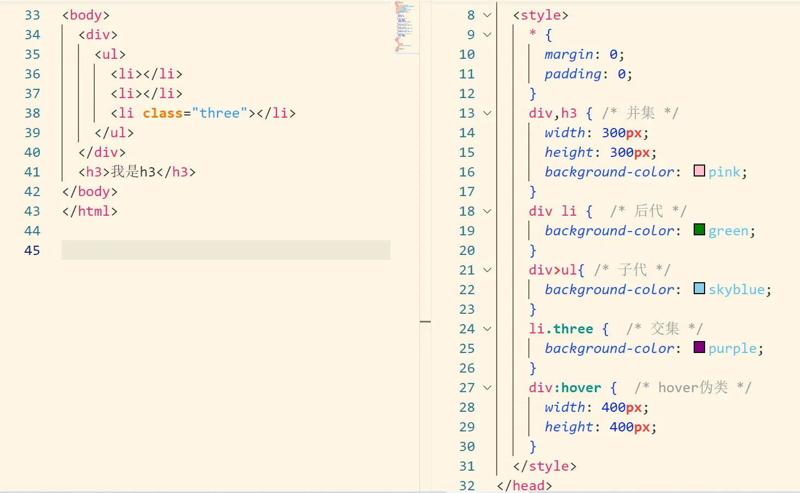
Task: Click the overview ruler cursor marker
Action: click(425, 322)
